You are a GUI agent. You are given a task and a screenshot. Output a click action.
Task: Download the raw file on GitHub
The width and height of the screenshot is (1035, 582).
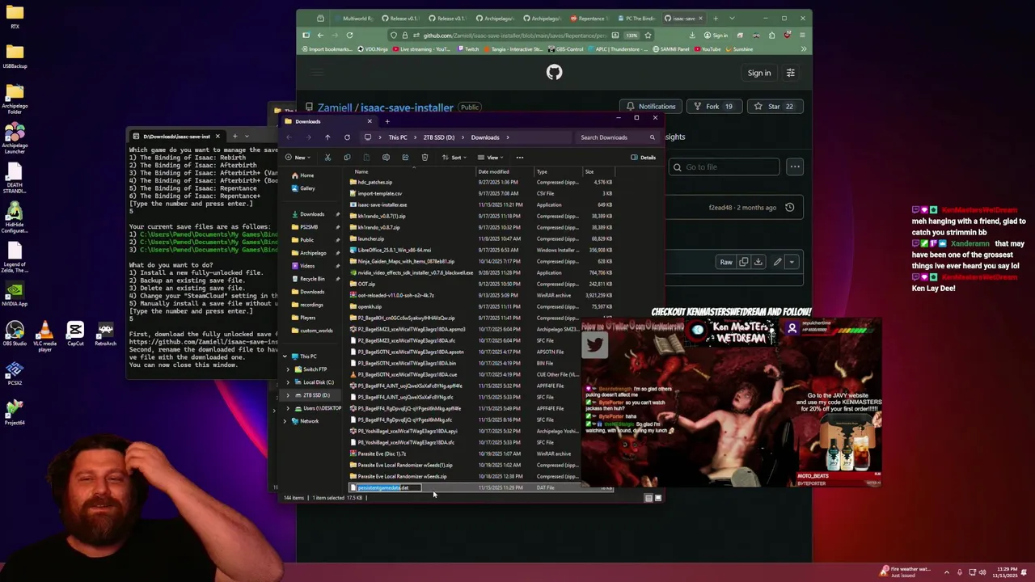pos(758,262)
